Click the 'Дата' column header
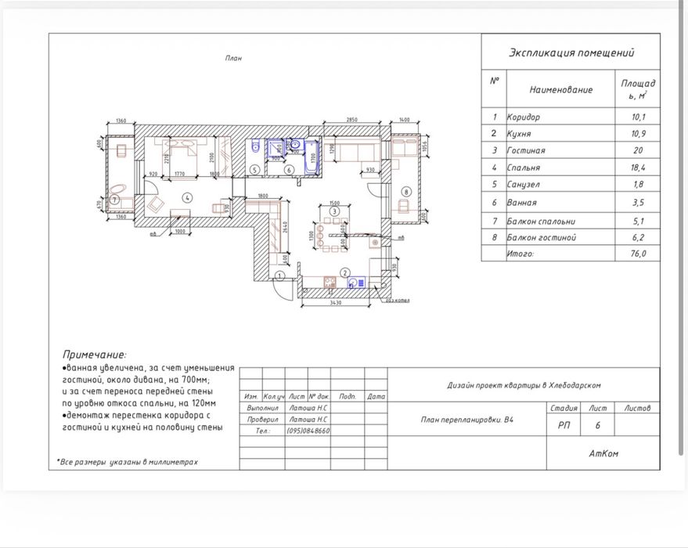This screenshot has width=688, height=548. click(x=376, y=396)
